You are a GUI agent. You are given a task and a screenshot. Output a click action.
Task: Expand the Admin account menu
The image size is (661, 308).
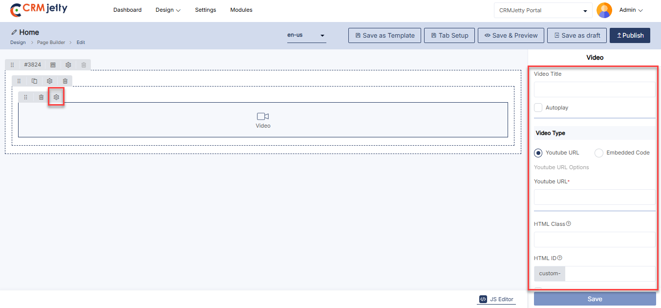click(x=631, y=10)
